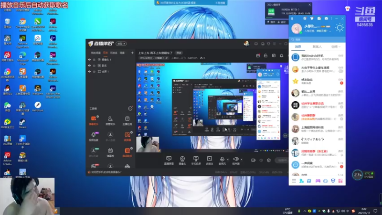382x215 pixels.
Task: Click the webcam preview thumbnail in stream canvas
Action: point(148,144)
